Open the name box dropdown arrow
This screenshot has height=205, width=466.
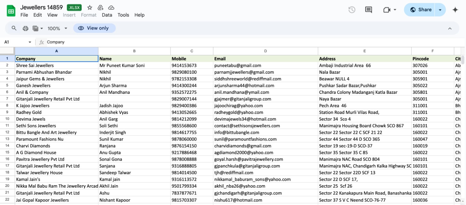pos(30,42)
